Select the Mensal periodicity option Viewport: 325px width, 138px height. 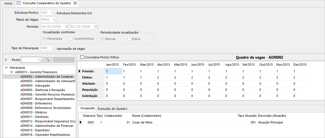pyautogui.click(x=102, y=39)
